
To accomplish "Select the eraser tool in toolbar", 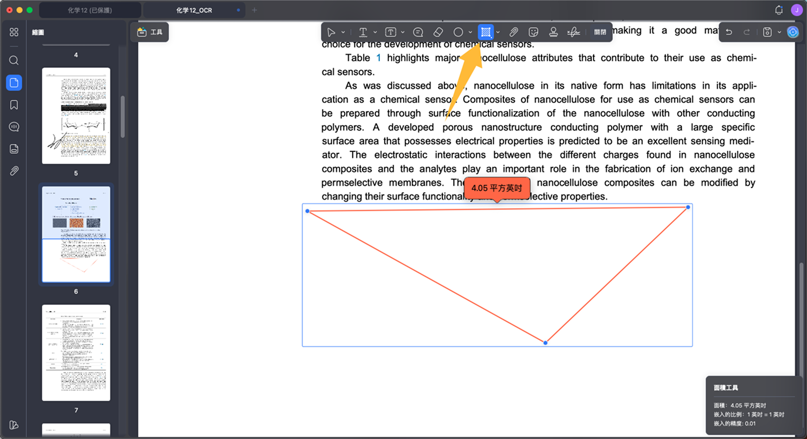I will [438, 32].
